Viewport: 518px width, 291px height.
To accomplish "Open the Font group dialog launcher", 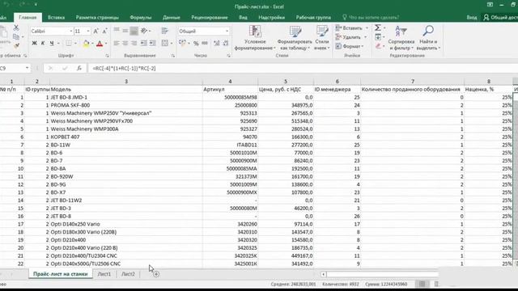I will (x=107, y=56).
